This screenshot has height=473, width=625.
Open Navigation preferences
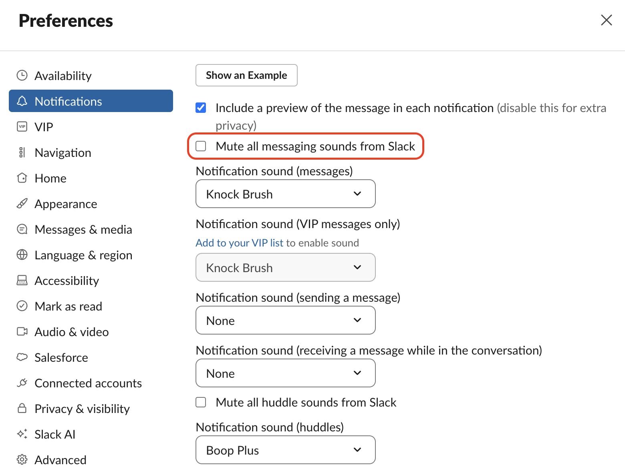coord(91,152)
